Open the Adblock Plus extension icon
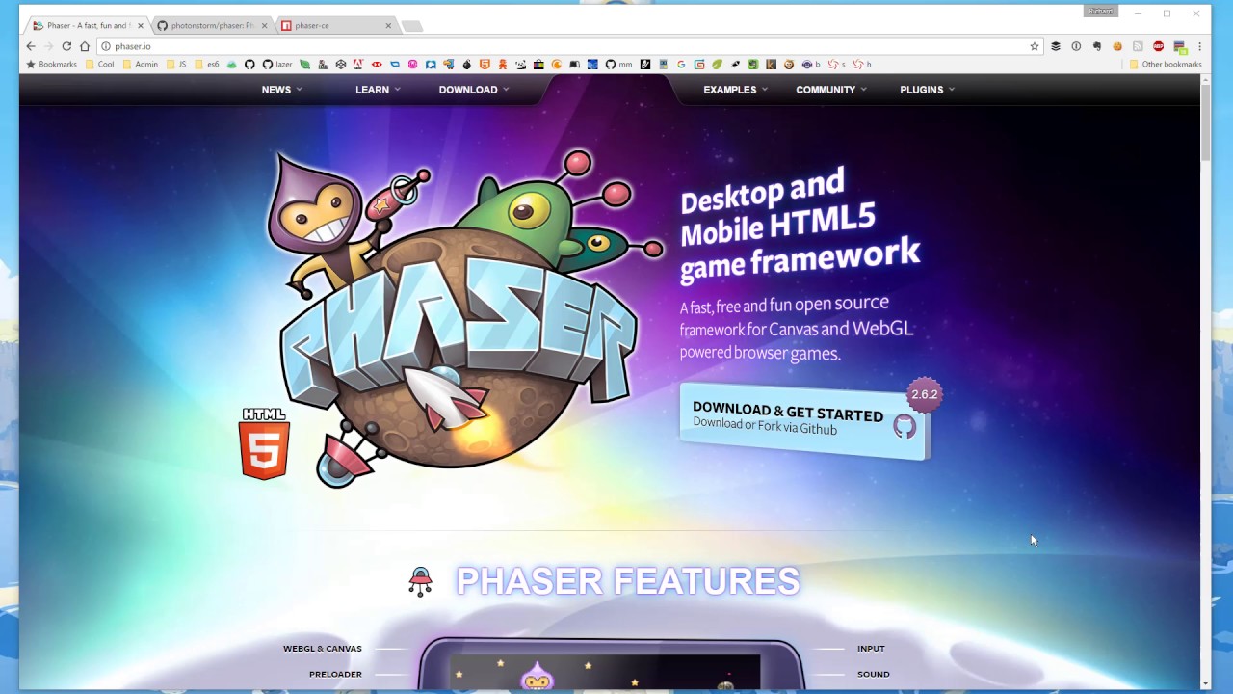 (x=1158, y=46)
